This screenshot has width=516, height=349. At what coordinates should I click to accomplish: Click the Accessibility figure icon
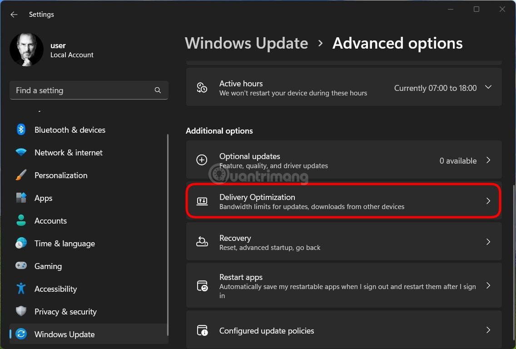[21, 289]
